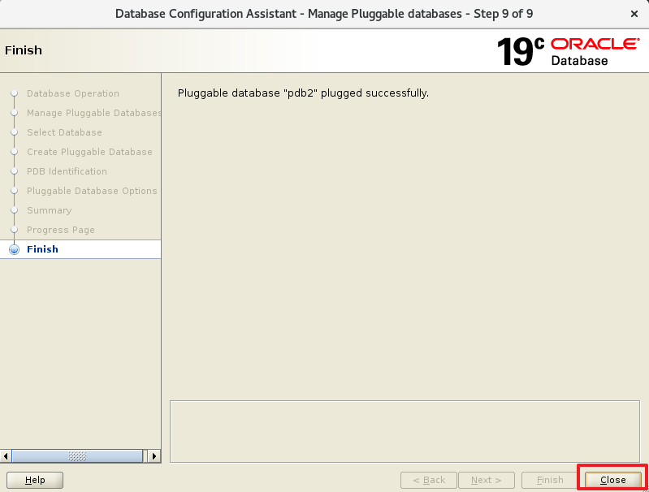Viewport: 649px width, 492px height.
Task: Select the Create Pluggable Database step
Action: coord(89,152)
